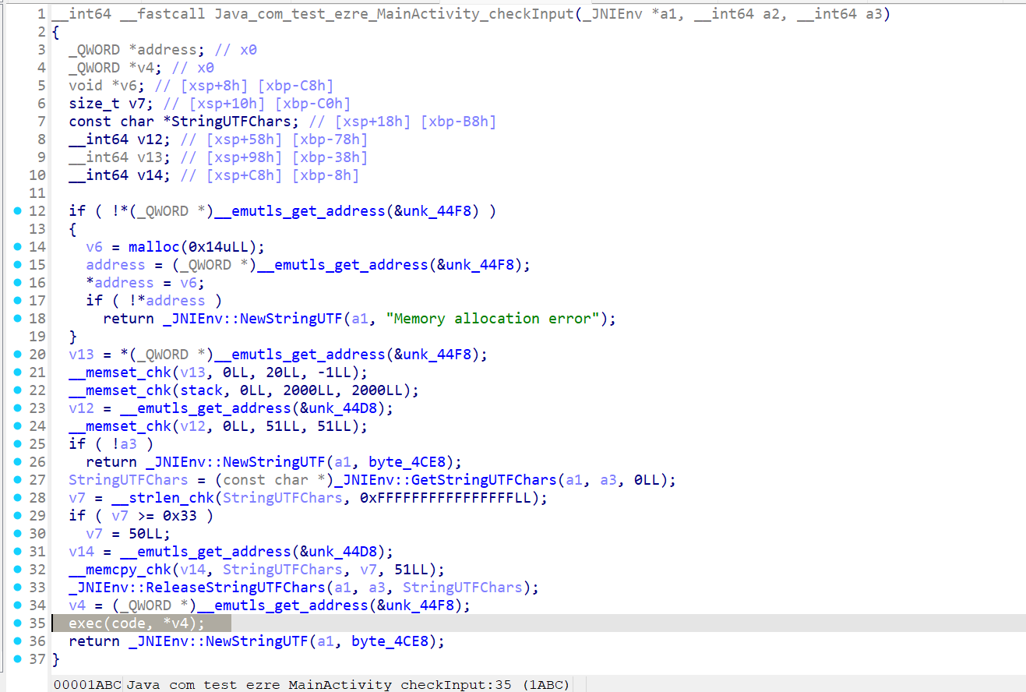Toggle breakpoint dot on line 22
The image size is (1026, 692).
[x=17, y=390]
